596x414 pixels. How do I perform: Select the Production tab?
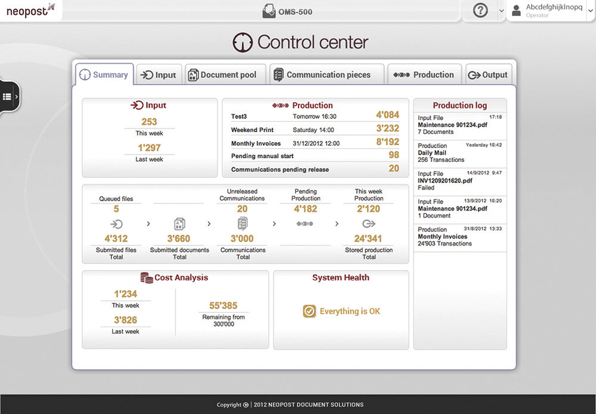[x=424, y=75]
